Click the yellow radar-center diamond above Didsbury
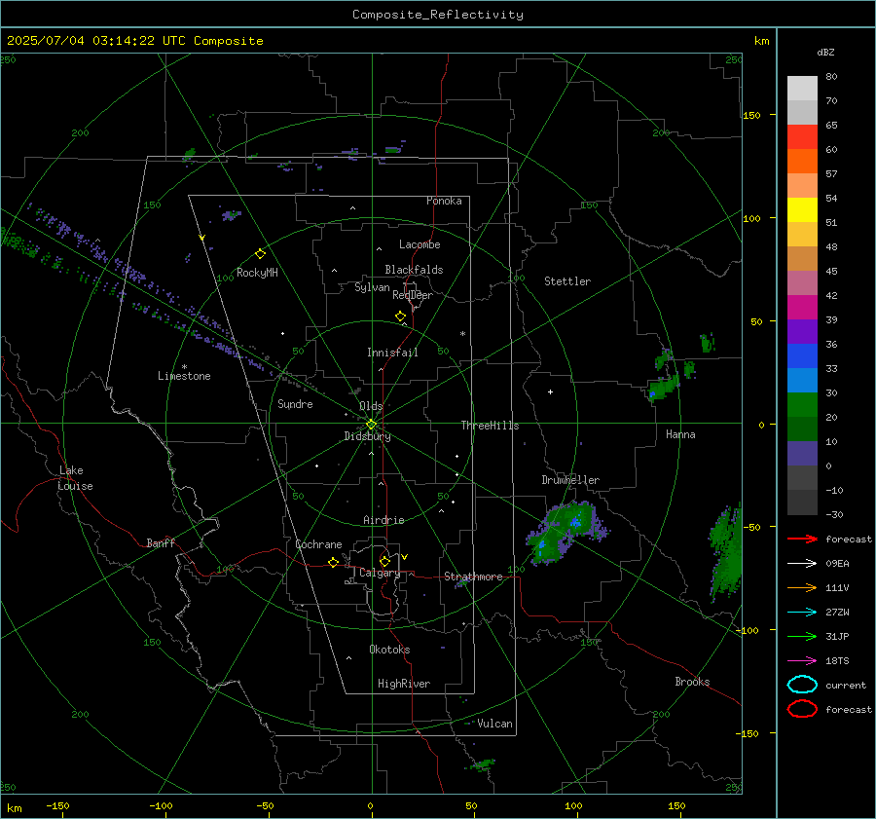The height and width of the screenshot is (819, 876). click(x=371, y=425)
